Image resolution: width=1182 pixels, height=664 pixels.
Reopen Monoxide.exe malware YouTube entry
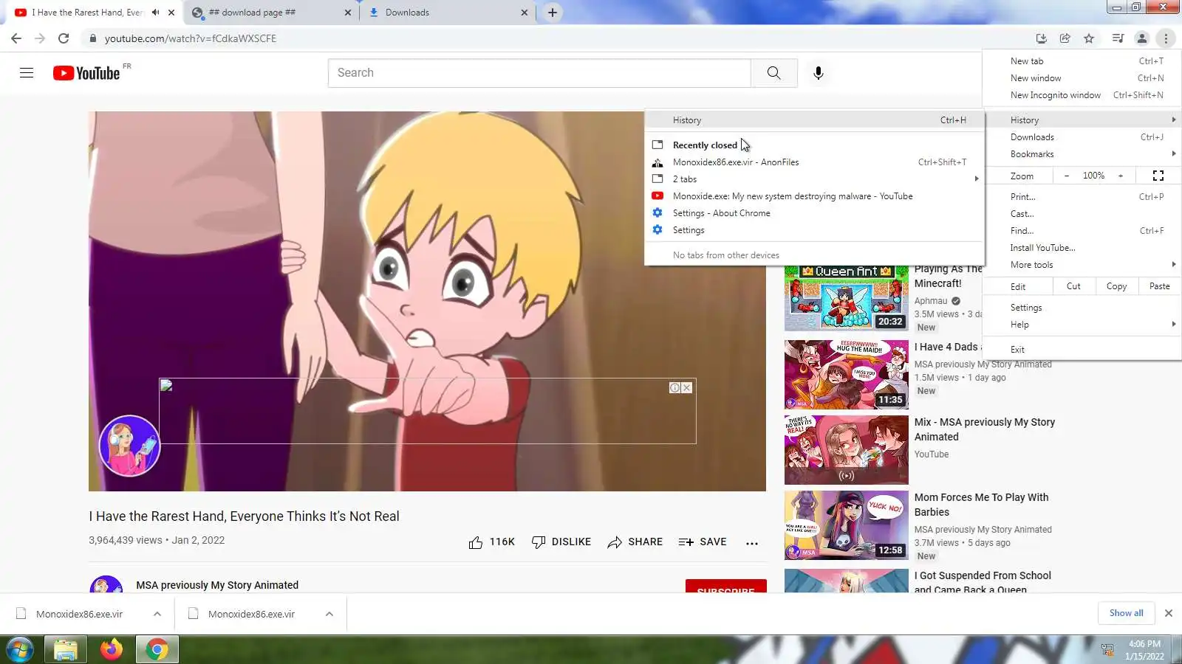pyautogui.click(x=816, y=196)
